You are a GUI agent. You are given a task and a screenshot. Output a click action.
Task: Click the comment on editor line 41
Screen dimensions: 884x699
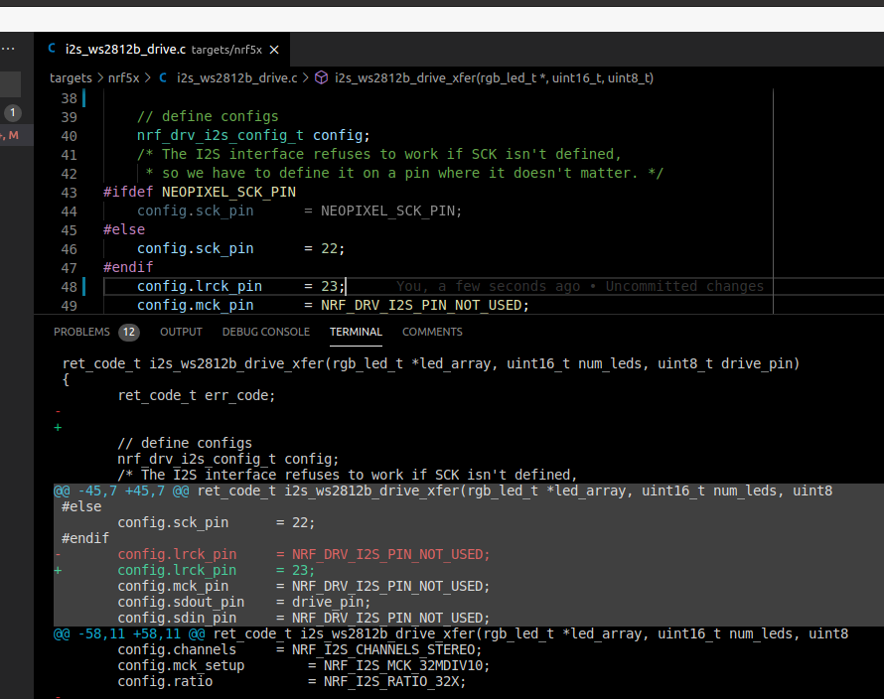tap(378, 155)
